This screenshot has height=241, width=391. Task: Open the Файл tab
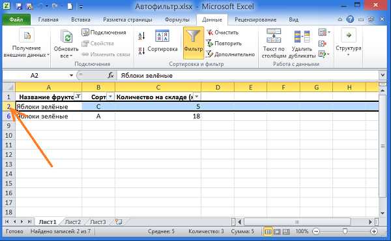coord(16,20)
